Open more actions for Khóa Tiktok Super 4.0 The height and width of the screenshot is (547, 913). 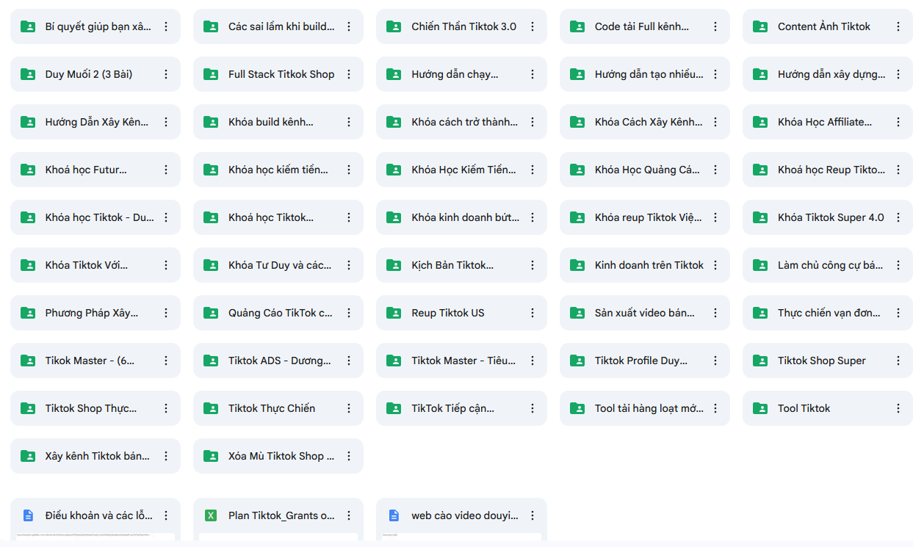coord(898,217)
